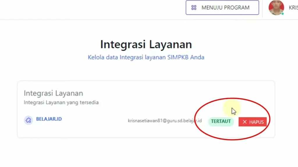Select the email krisnasetiawan81@guru.sd.belajar.id
The height and width of the screenshot is (167, 298).
[165, 121]
